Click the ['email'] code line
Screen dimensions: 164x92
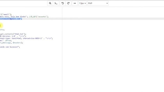click(6, 15)
